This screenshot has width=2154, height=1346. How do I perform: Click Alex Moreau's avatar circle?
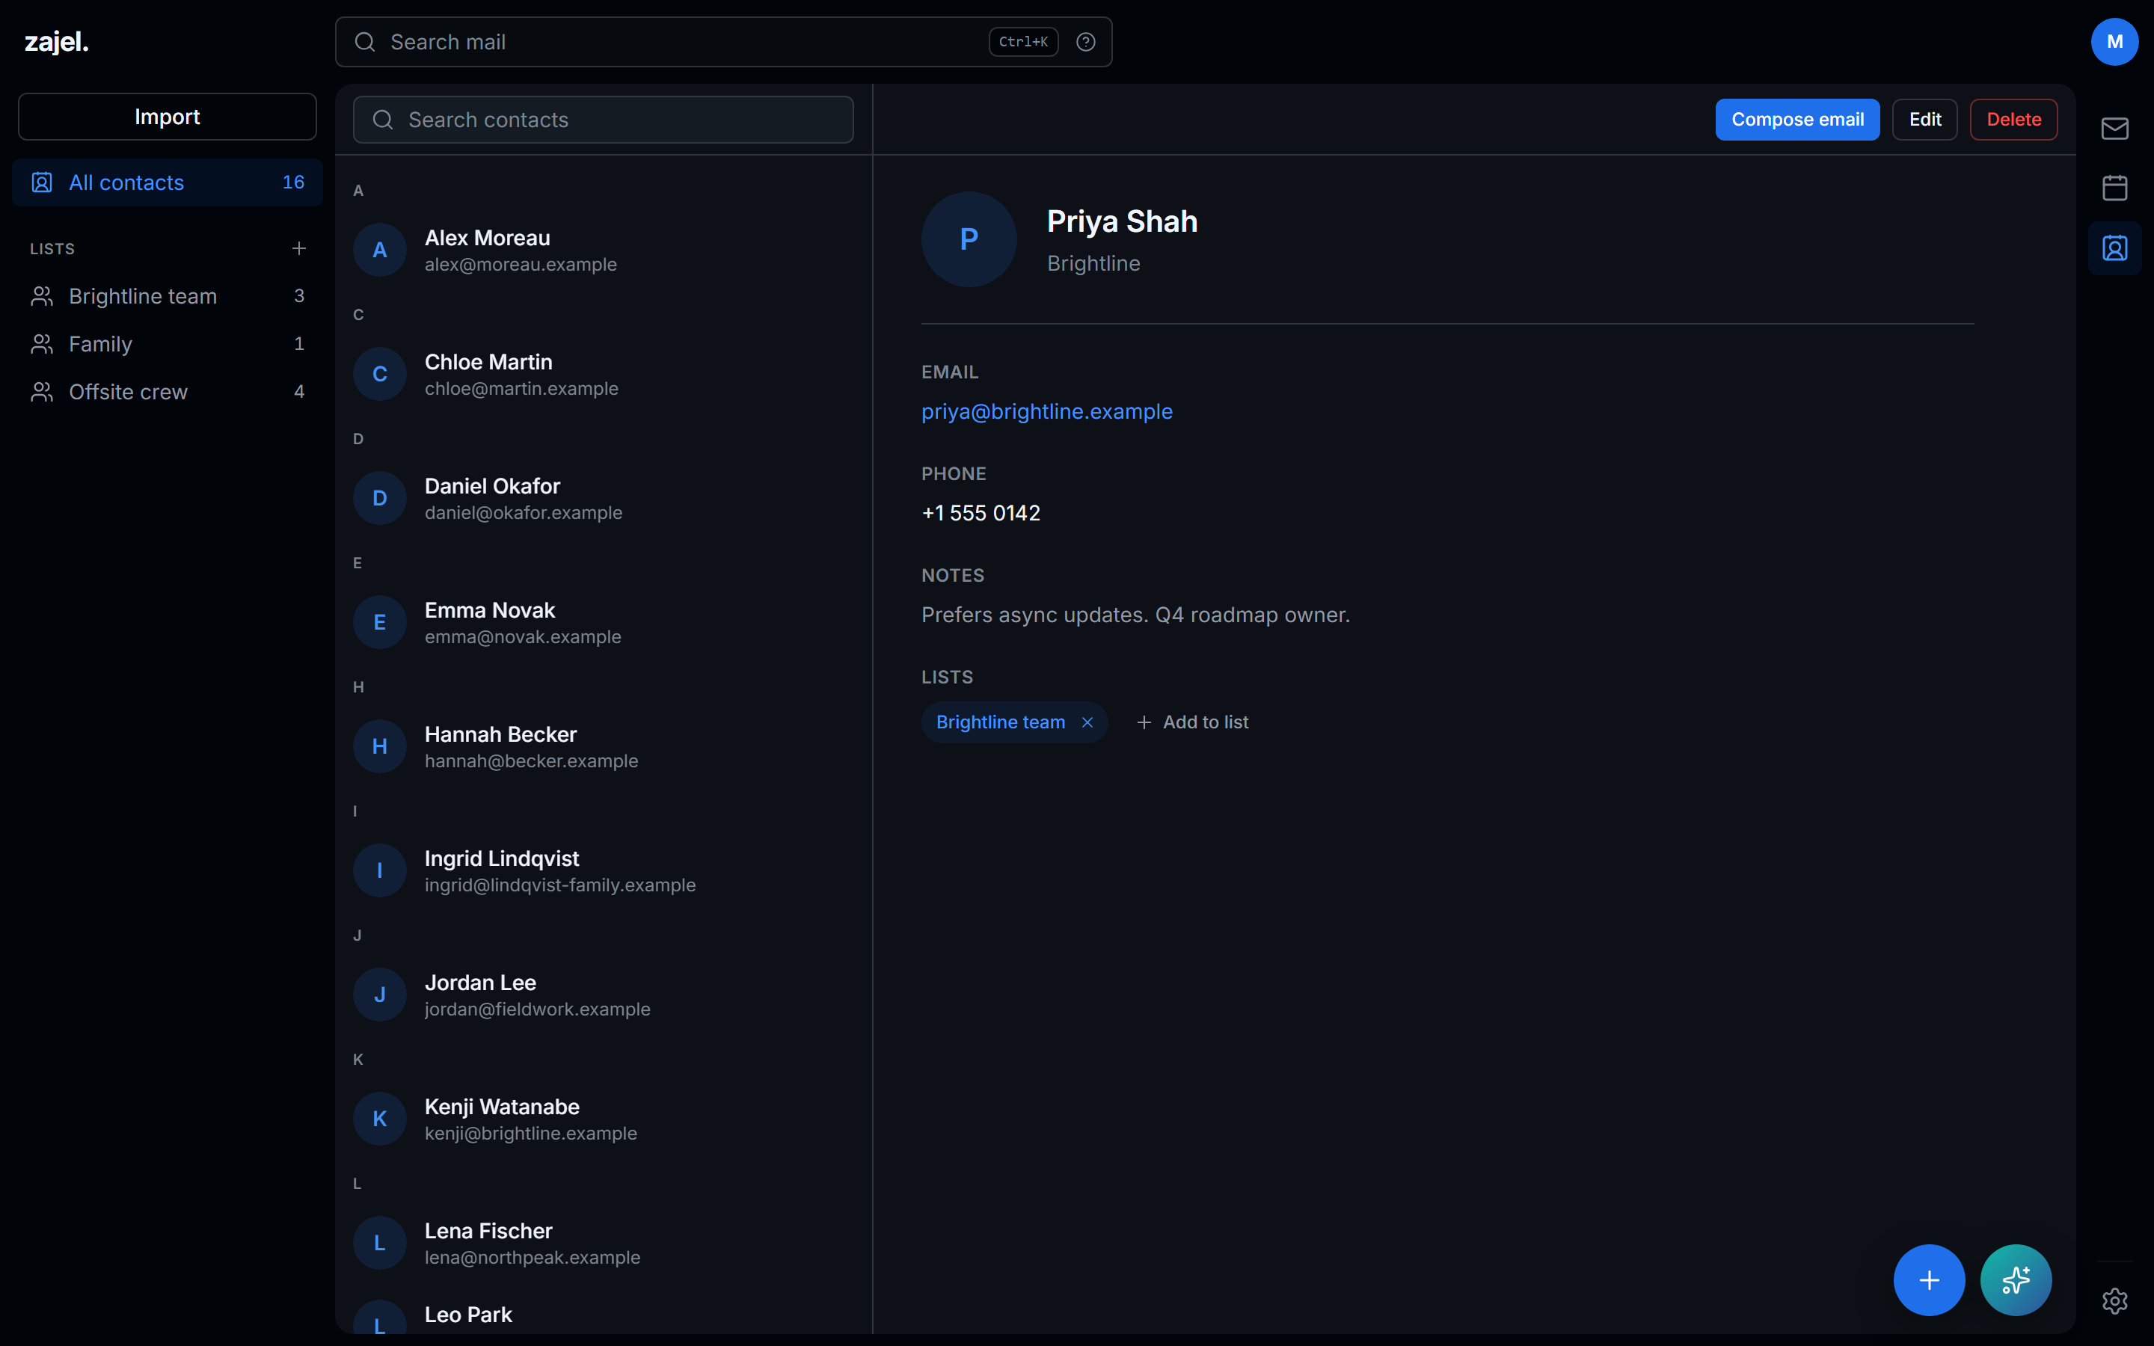379,251
